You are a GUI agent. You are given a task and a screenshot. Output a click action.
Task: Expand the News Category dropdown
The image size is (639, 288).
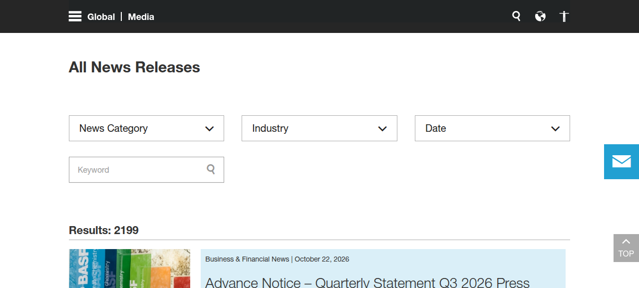tap(146, 128)
